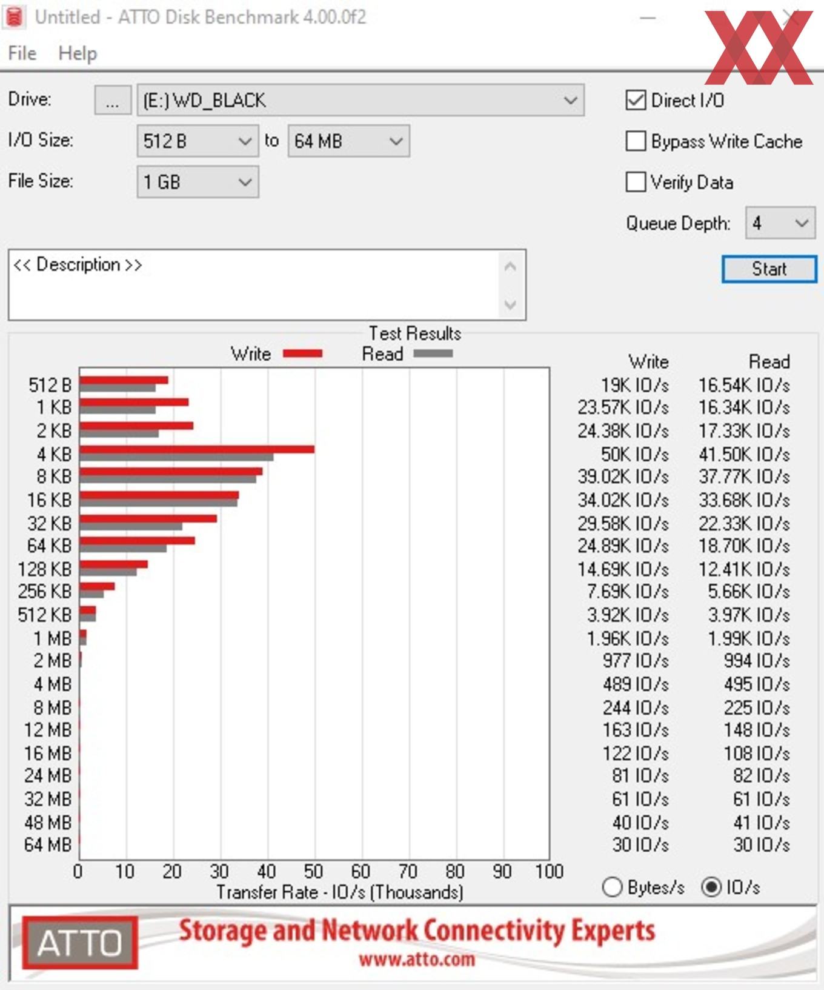The height and width of the screenshot is (990, 824).
Task: Click the 512 B row label
Action: 50,386
